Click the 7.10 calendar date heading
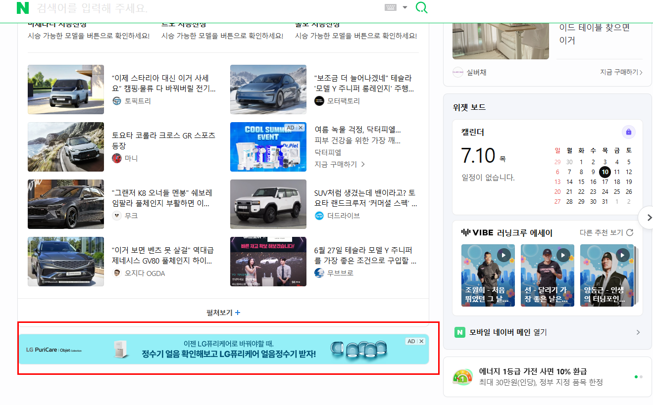This screenshot has height=405, width=653. (478, 155)
